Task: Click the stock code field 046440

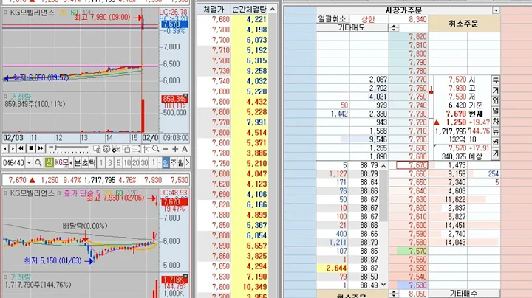Action: (13, 163)
